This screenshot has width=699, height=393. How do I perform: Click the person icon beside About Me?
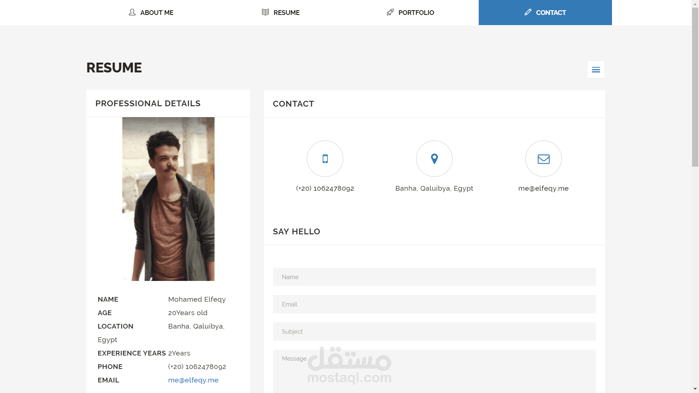132,12
